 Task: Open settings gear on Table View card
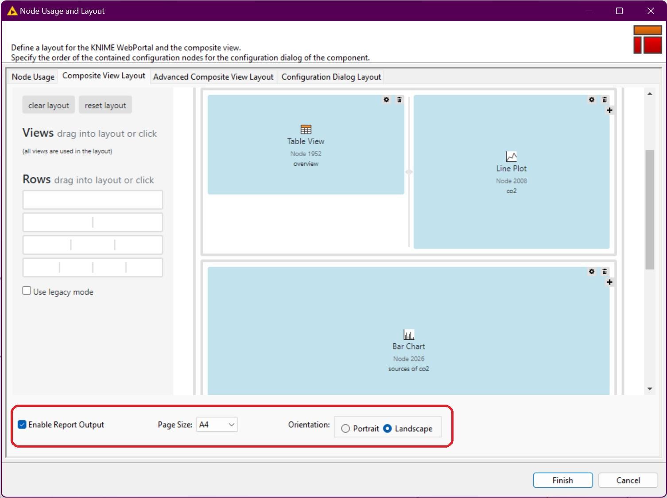click(386, 100)
